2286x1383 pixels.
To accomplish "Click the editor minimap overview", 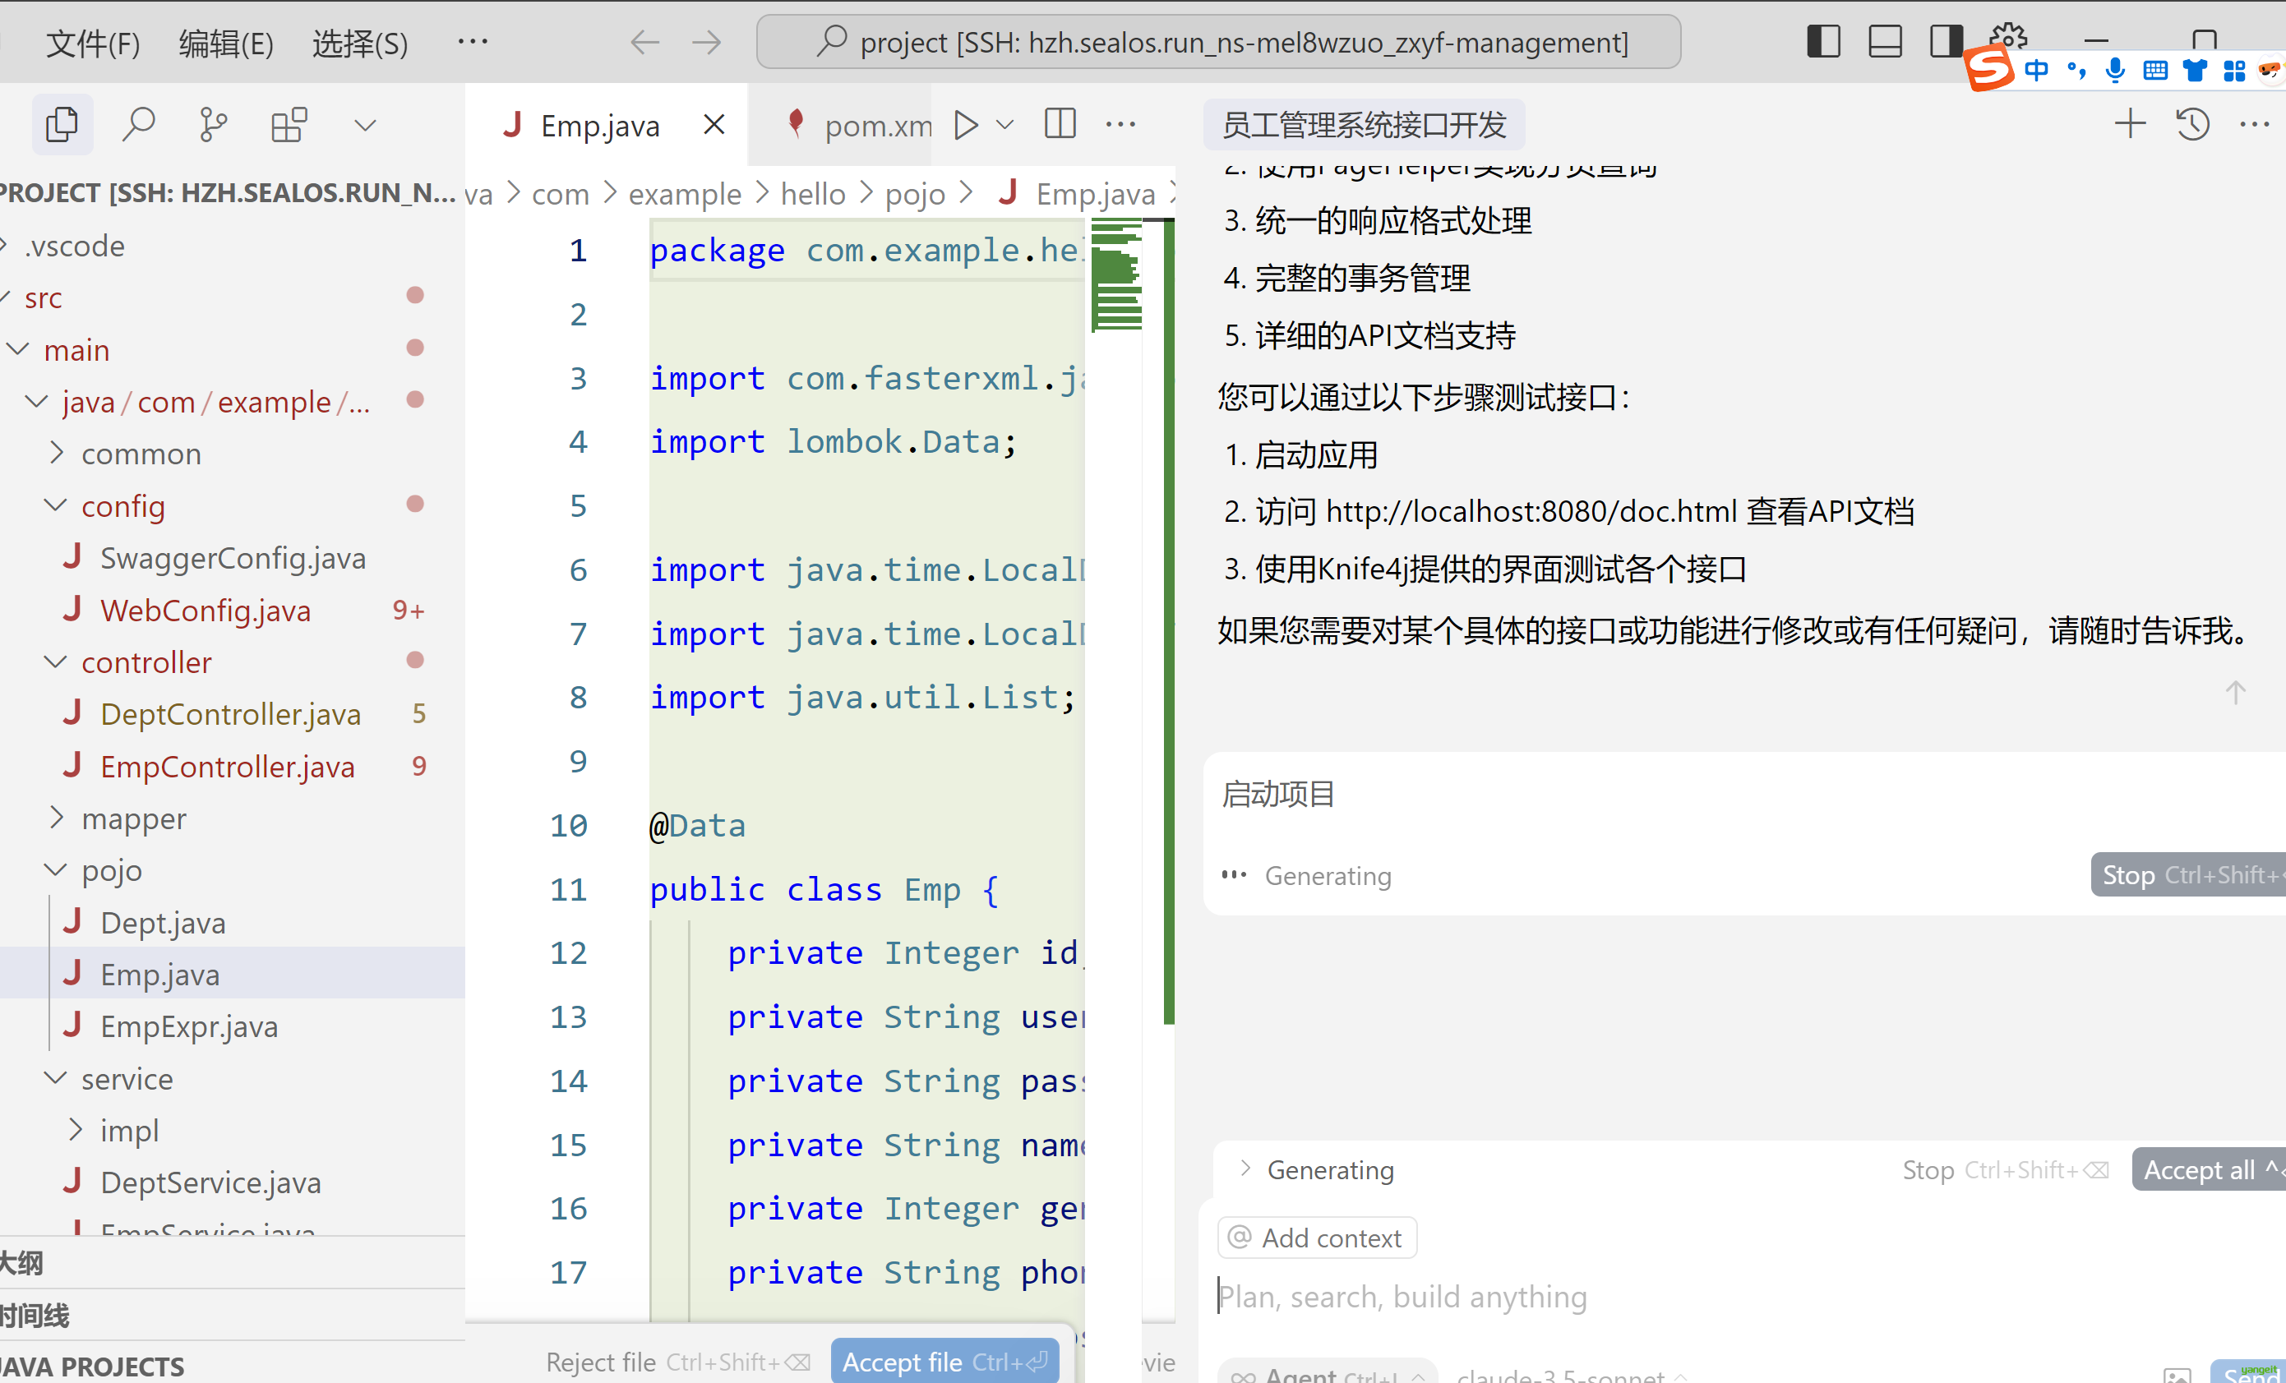I will pos(1117,276).
